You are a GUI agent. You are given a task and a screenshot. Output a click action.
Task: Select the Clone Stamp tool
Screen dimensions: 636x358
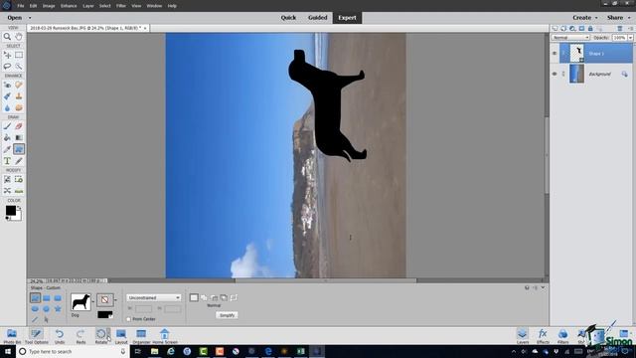(x=19, y=96)
